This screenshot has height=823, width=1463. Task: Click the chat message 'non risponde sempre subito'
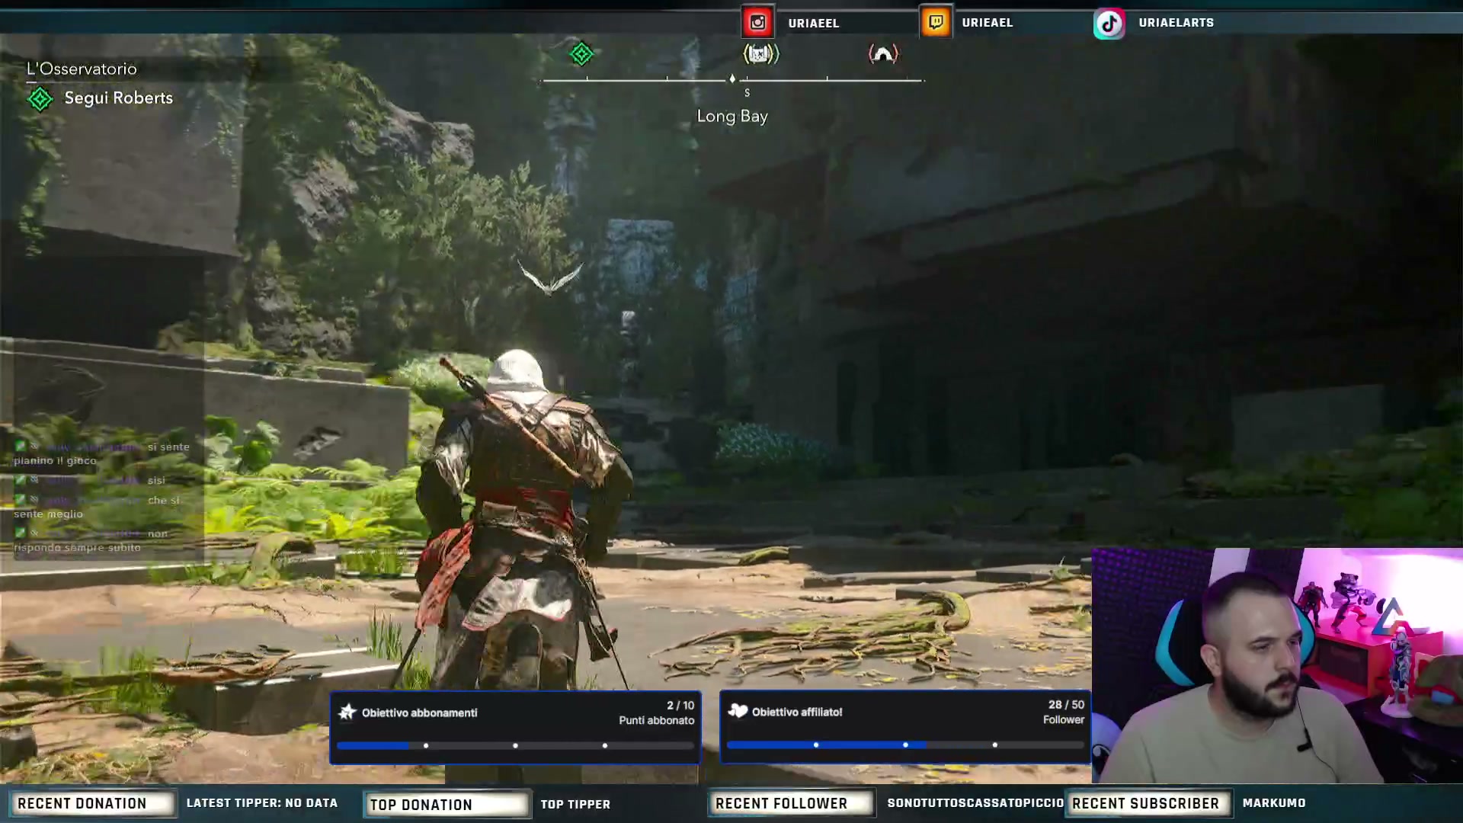click(91, 540)
